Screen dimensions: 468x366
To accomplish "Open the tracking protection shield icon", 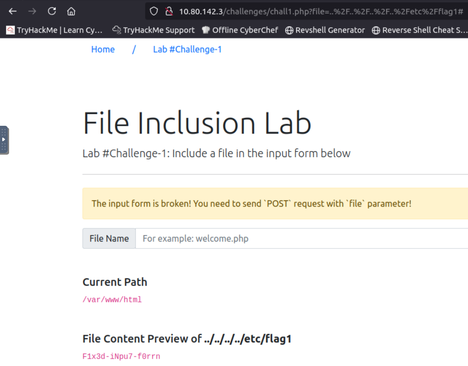I will coord(154,11).
